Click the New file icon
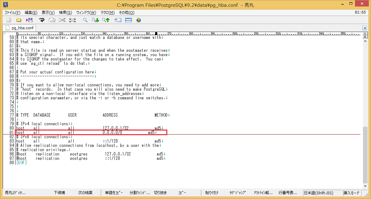This screenshot has width=371, height=199. [9, 20]
